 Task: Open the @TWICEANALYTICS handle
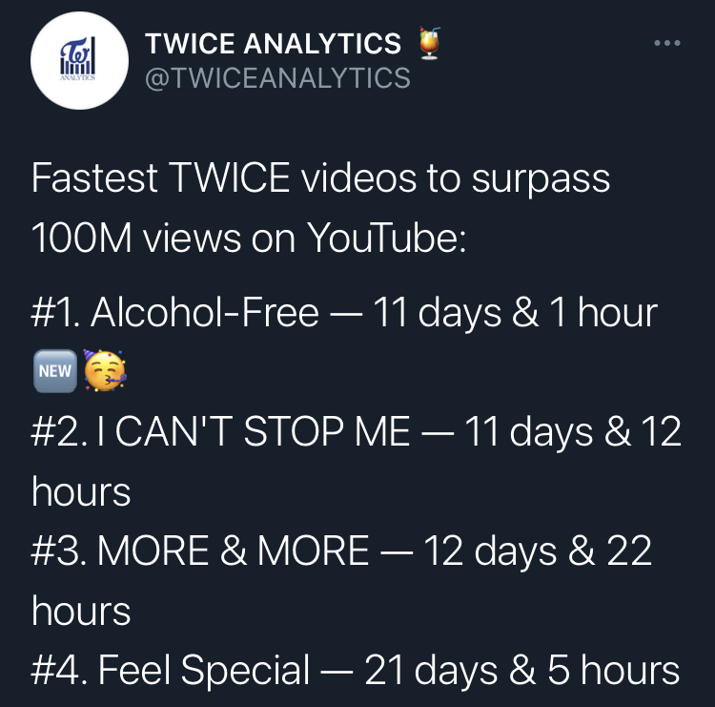point(277,77)
